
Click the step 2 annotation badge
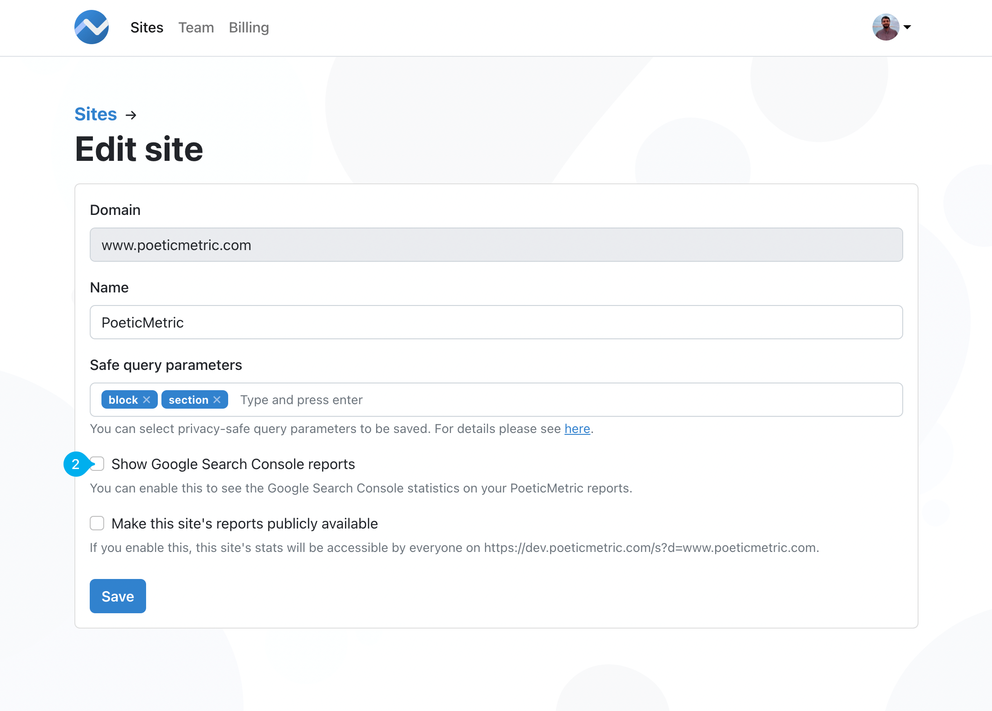[76, 464]
